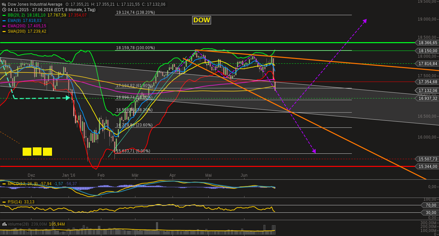Click the 18.150,00 price tag
Image resolution: width=439 pixels, height=236 pixels.
pyautogui.click(x=427, y=51)
